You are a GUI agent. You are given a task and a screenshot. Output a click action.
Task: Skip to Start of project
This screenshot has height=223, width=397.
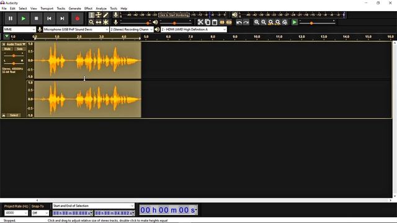[x=49, y=19]
